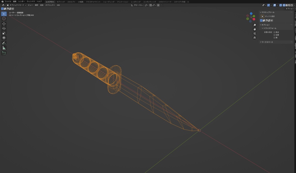Screen dimensions: 296x173
Task: Open the グローバル orientation dropdown
Action: point(137,5)
